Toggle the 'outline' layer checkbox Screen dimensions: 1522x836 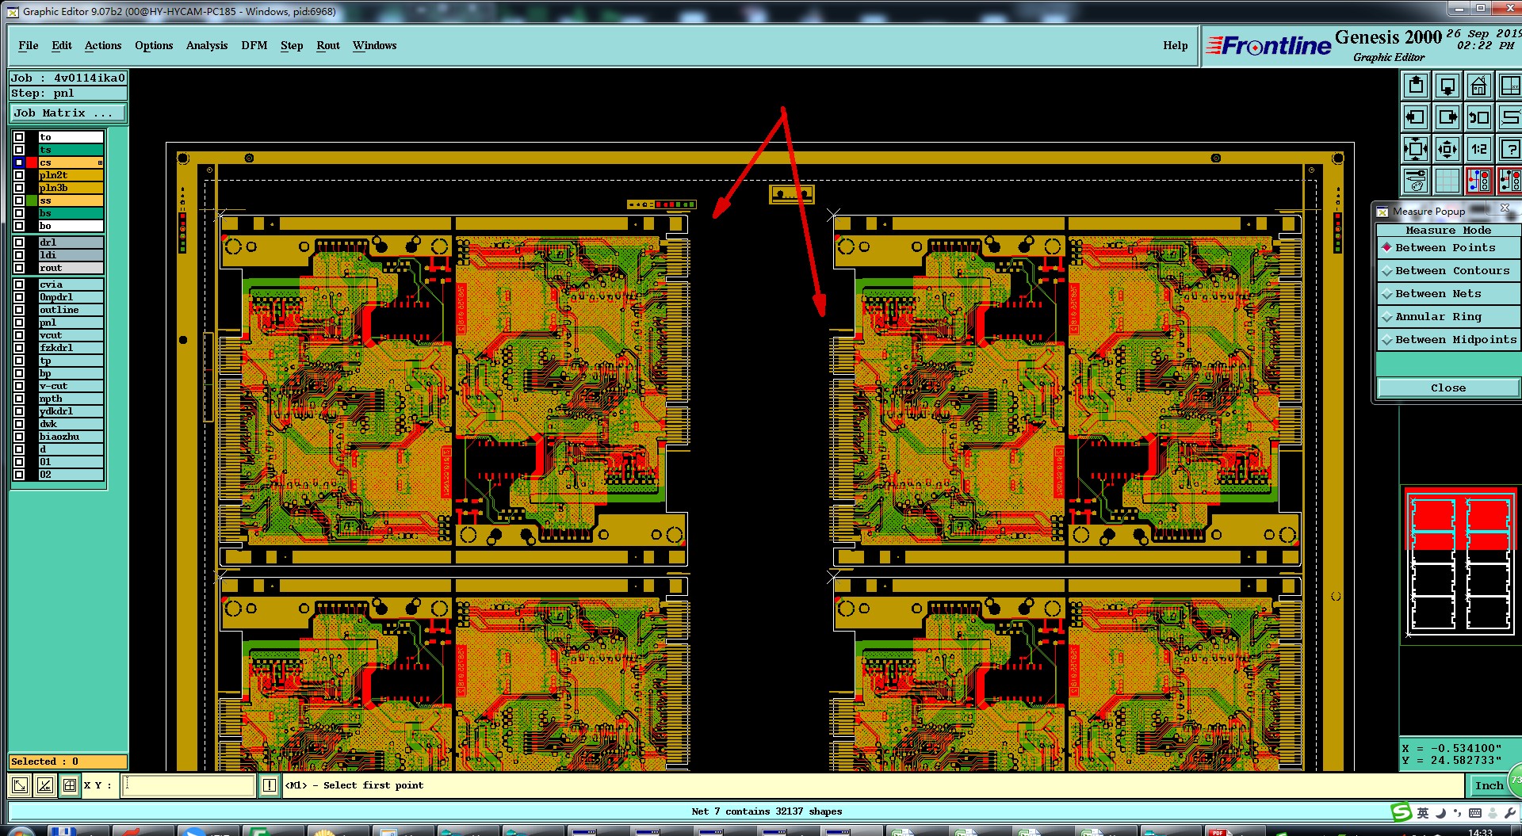point(19,310)
